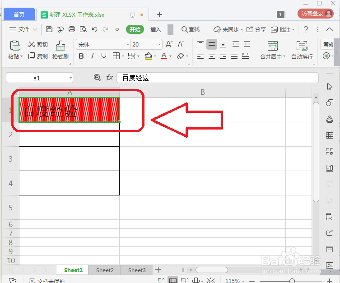Expand borders dropdown arrow
This screenshot has width=340, height=283.
tap(123, 56)
